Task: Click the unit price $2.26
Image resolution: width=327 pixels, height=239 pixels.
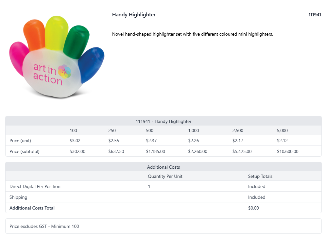Action: coord(194,141)
